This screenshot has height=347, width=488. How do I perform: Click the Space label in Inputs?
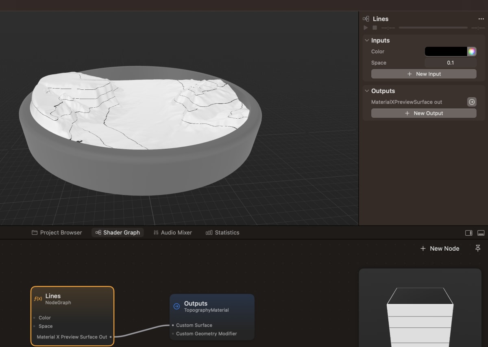pyautogui.click(x=379, y=63)
